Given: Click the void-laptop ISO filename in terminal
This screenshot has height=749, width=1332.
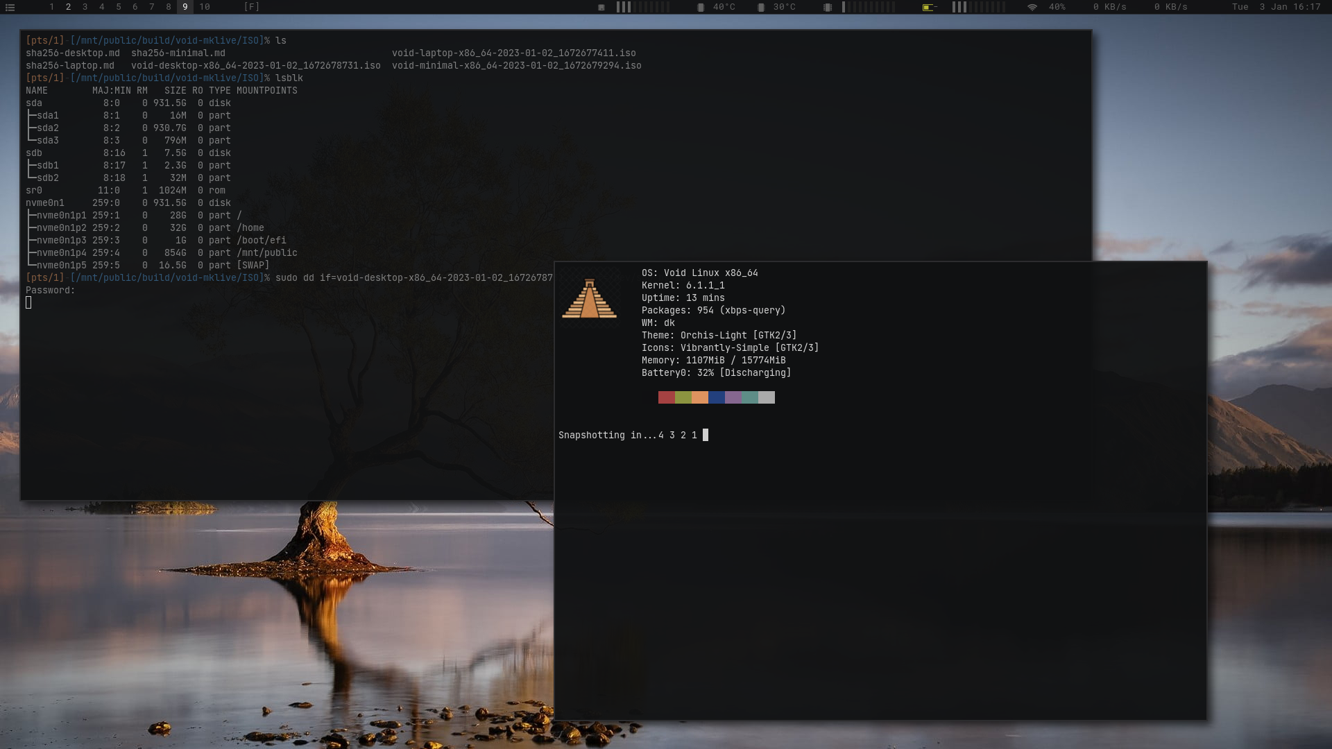Looking at the screenshot, I should pos(513,53).
